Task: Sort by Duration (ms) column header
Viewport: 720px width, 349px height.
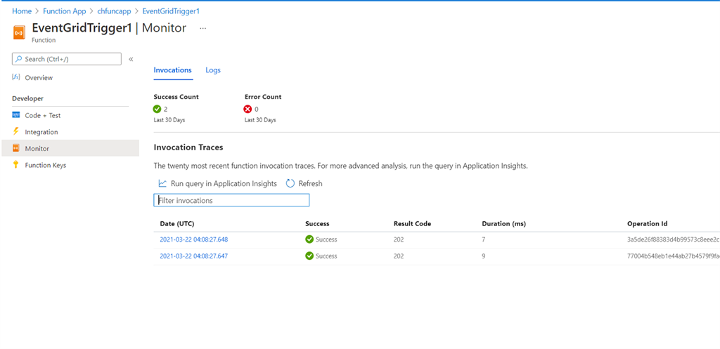Action: click(503, 224)
